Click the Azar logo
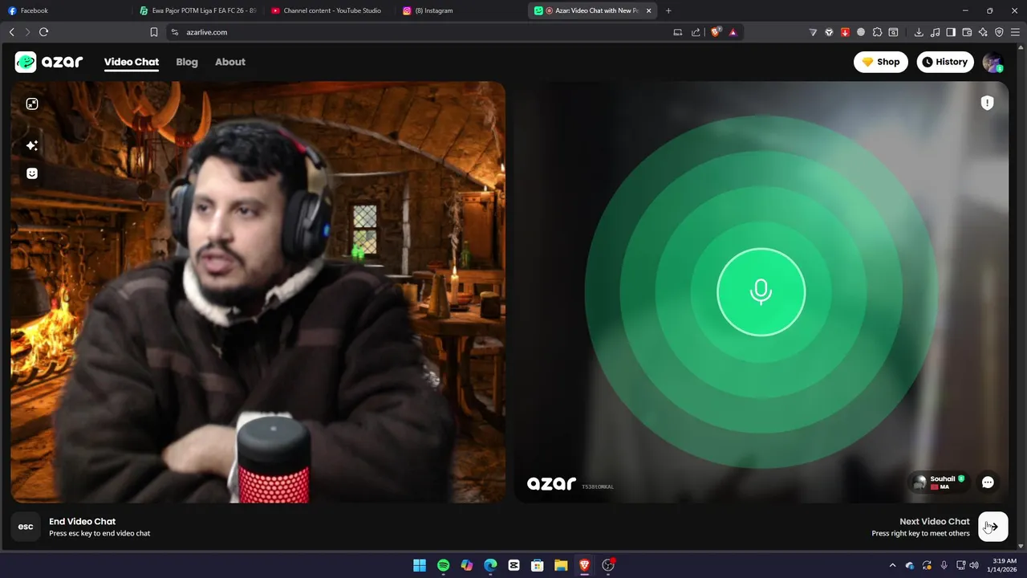The image size is (1027, 578). click(x=49, y=62)
